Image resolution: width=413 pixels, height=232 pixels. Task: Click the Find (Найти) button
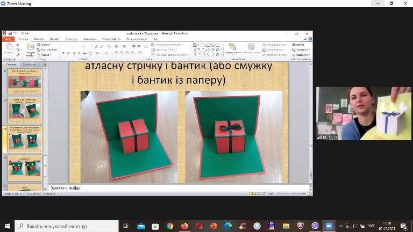[x=298, y=45]
